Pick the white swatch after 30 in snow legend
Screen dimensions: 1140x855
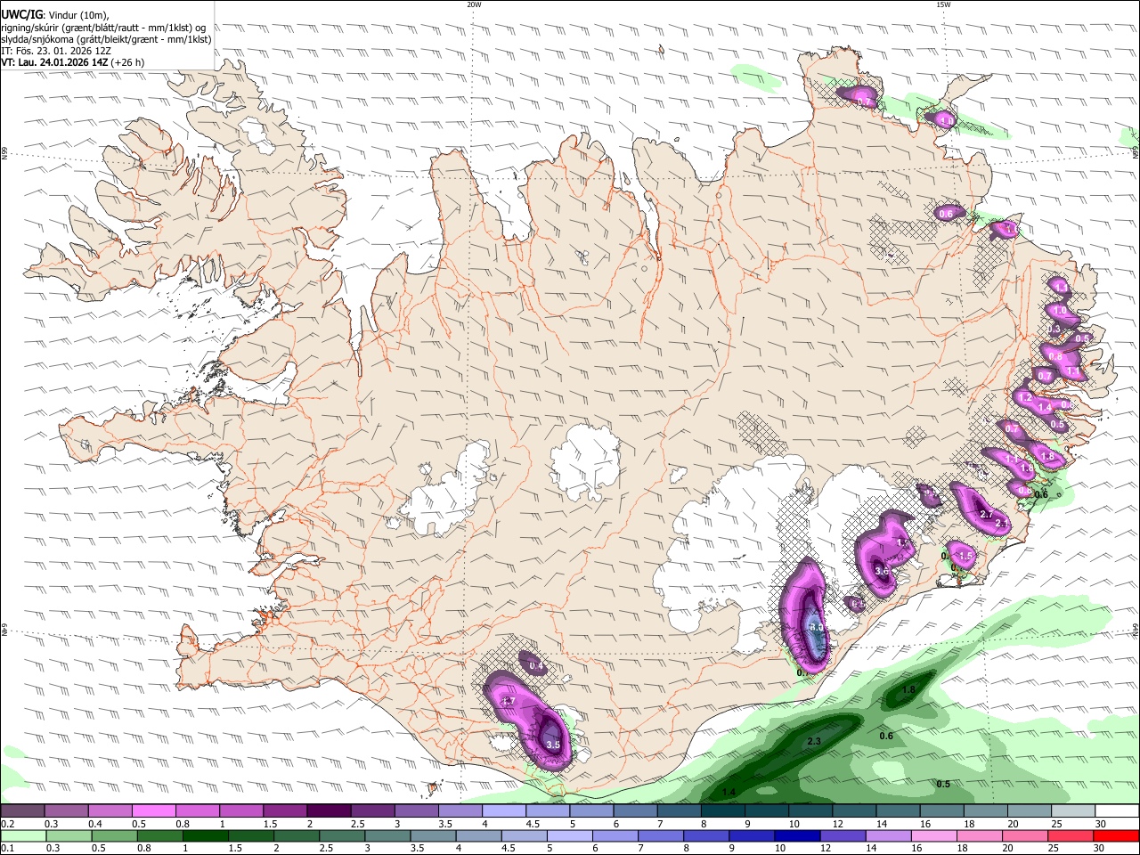coord(1118,810)
